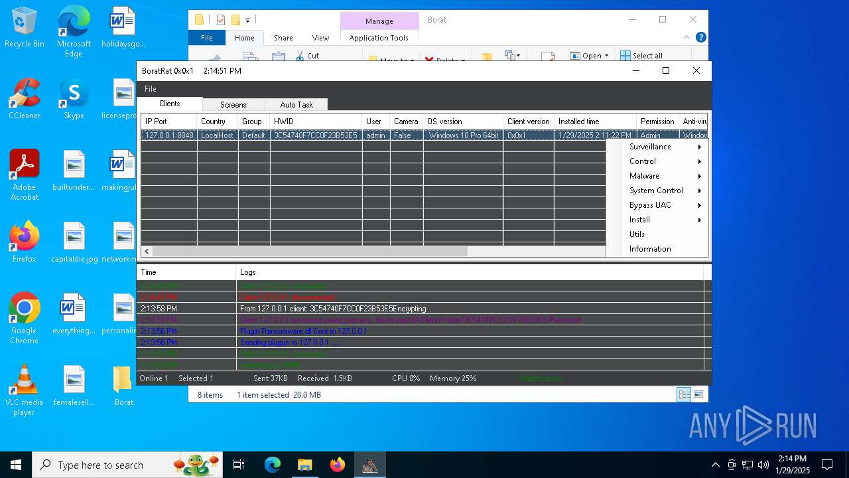Select 'Sending plugun to 127.0.0.1' log entry
Image resolution: width=849 pixels, height=478 pixels.
click(421, 343)
